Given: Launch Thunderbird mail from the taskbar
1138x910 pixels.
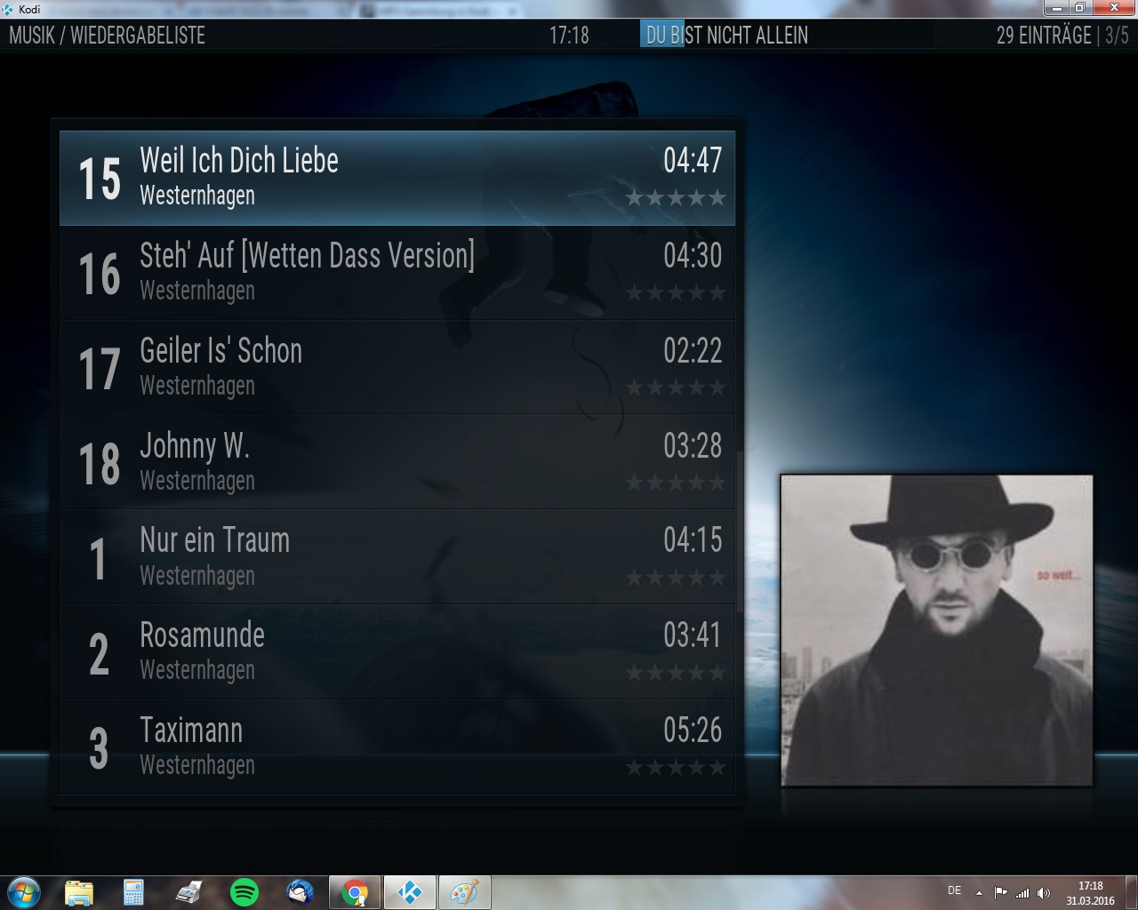Looking at the screenshot, I should [301, 891].
